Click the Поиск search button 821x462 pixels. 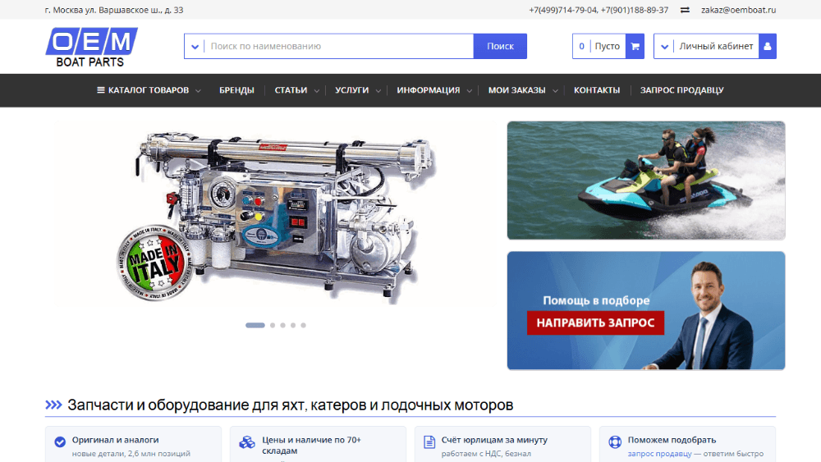(500, 46)
